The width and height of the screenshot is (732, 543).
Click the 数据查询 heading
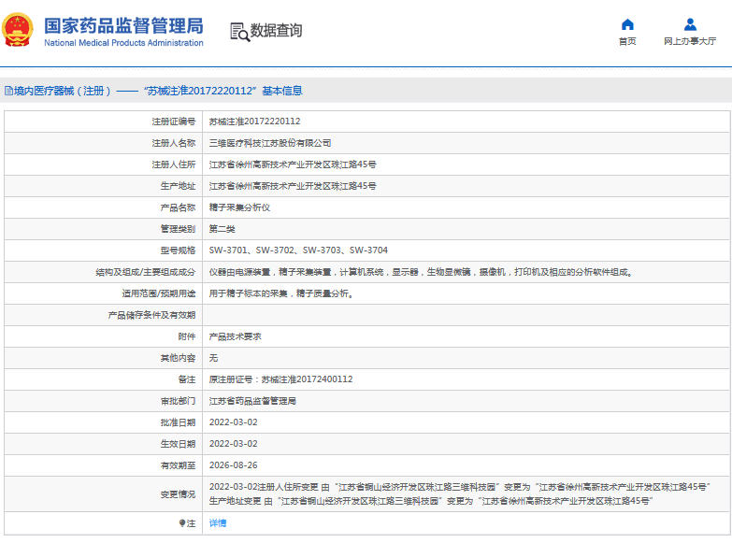277,31
